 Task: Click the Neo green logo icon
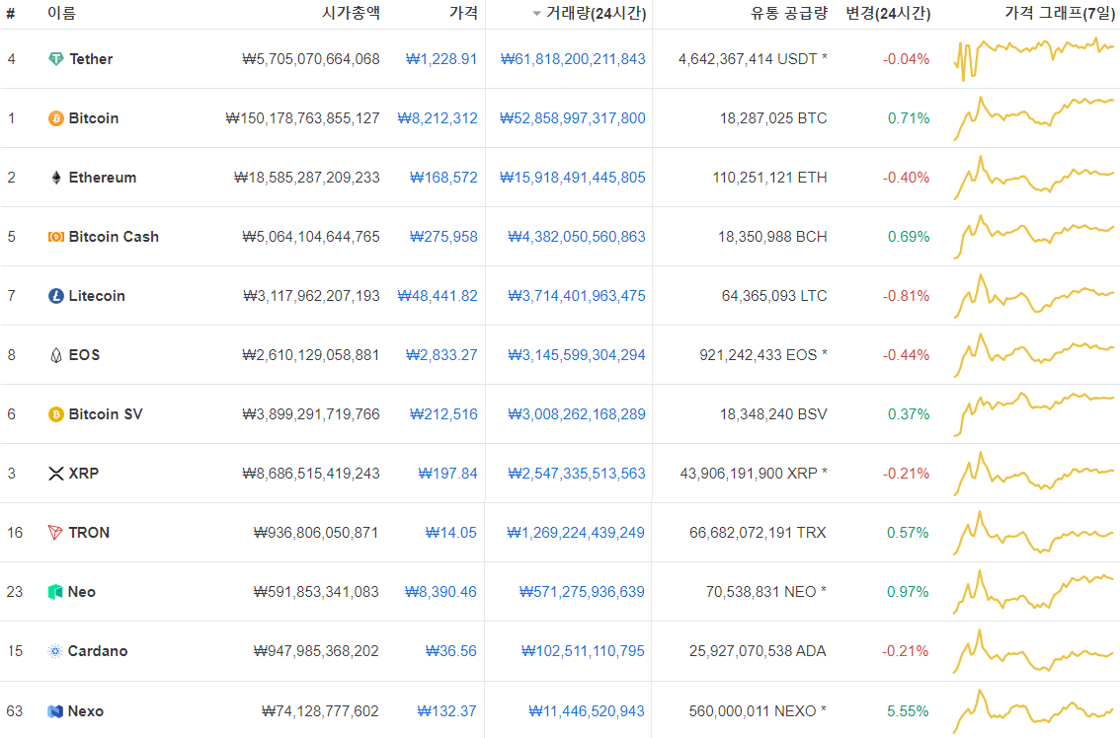55,592
